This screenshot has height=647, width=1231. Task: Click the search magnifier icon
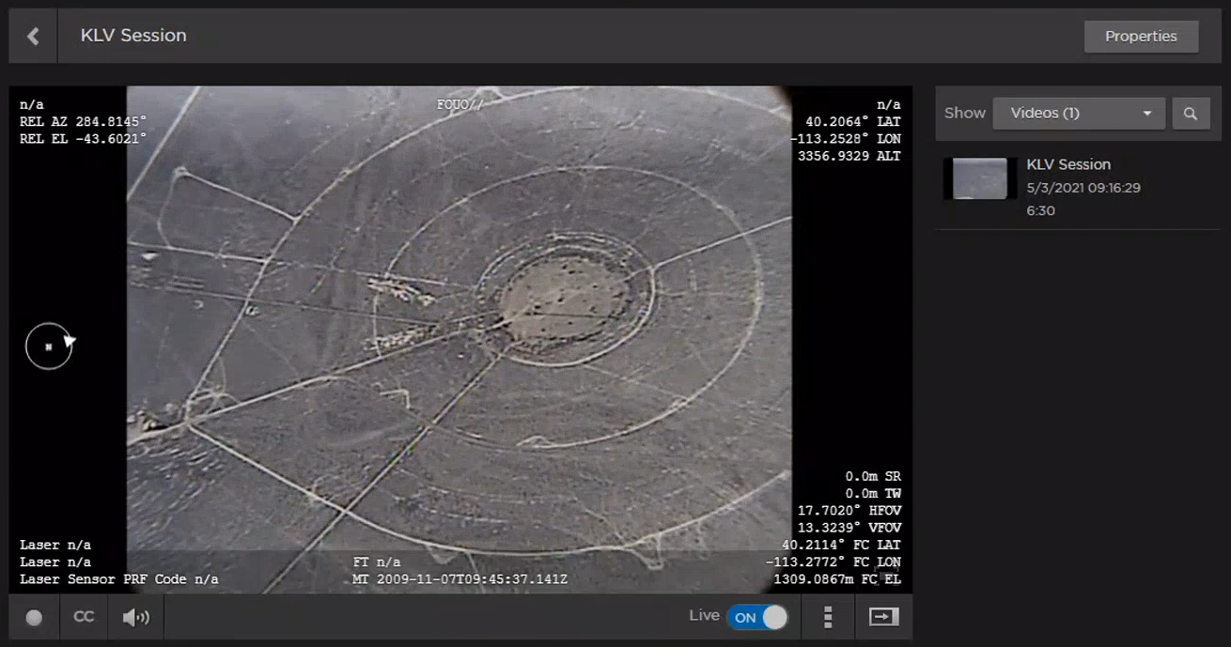[x=1191, y=114]
